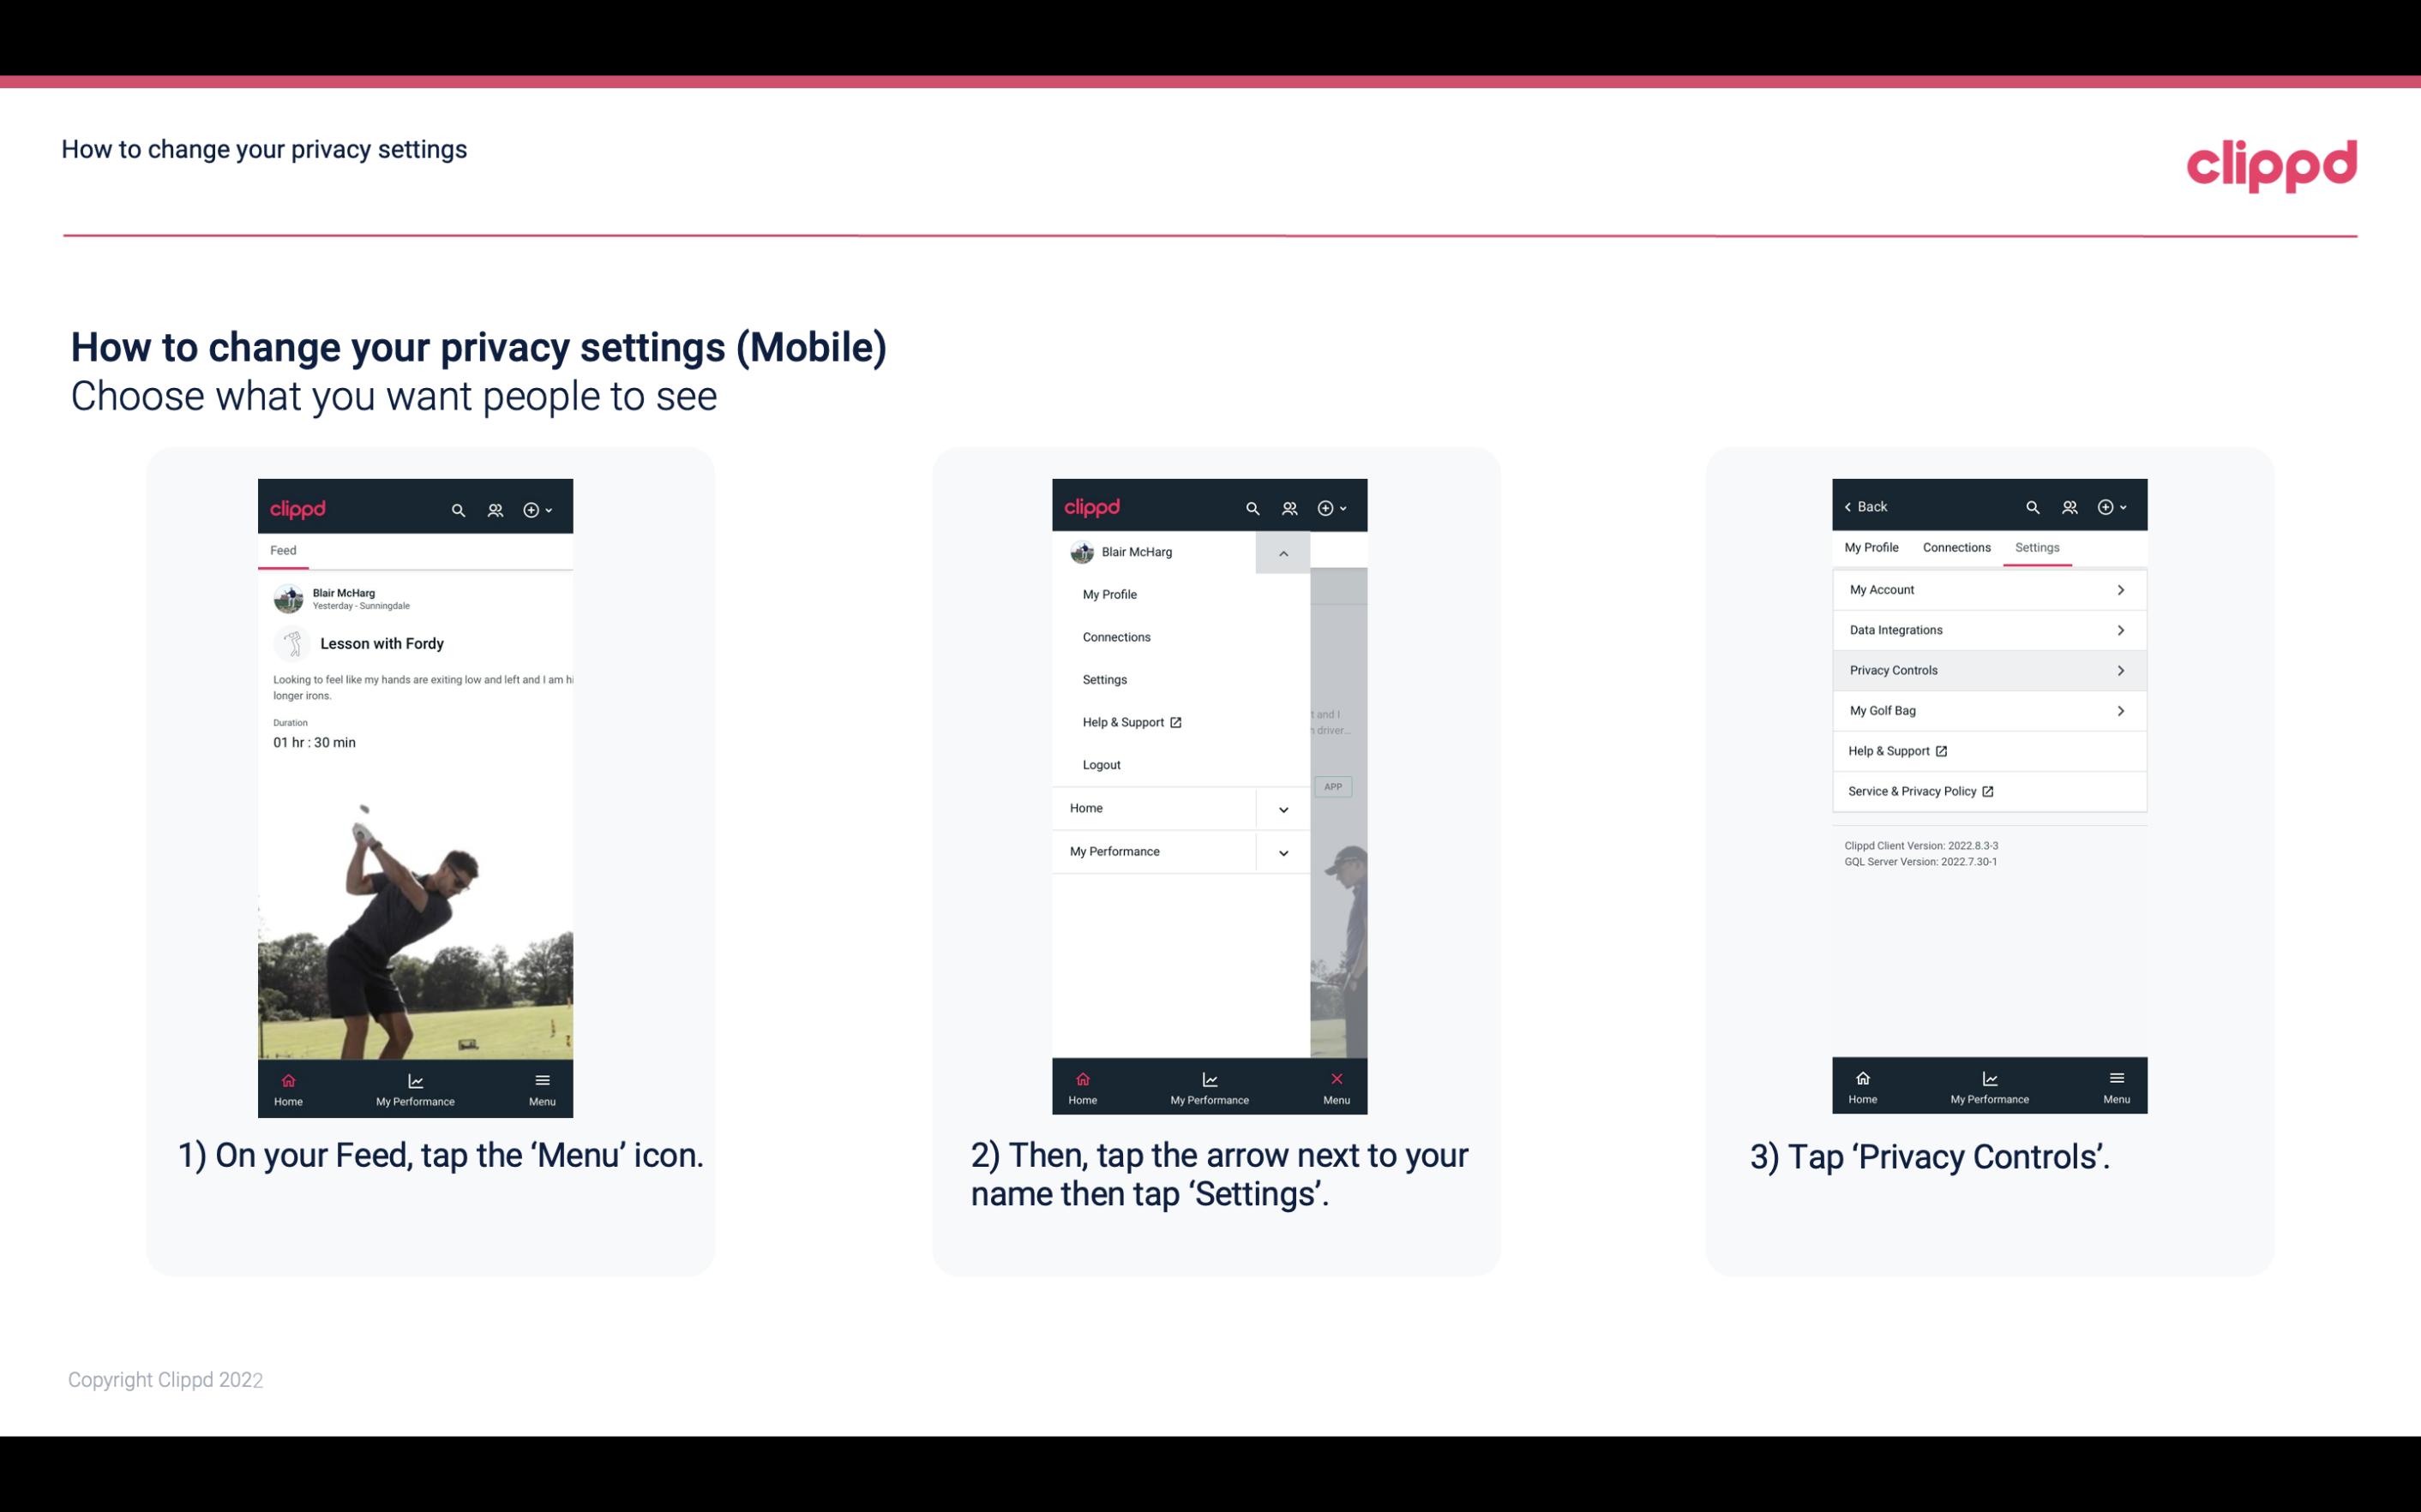
Task: Expand the My Performance dropdown menu
Action: pyautogui.click(x=1283, y=852)
